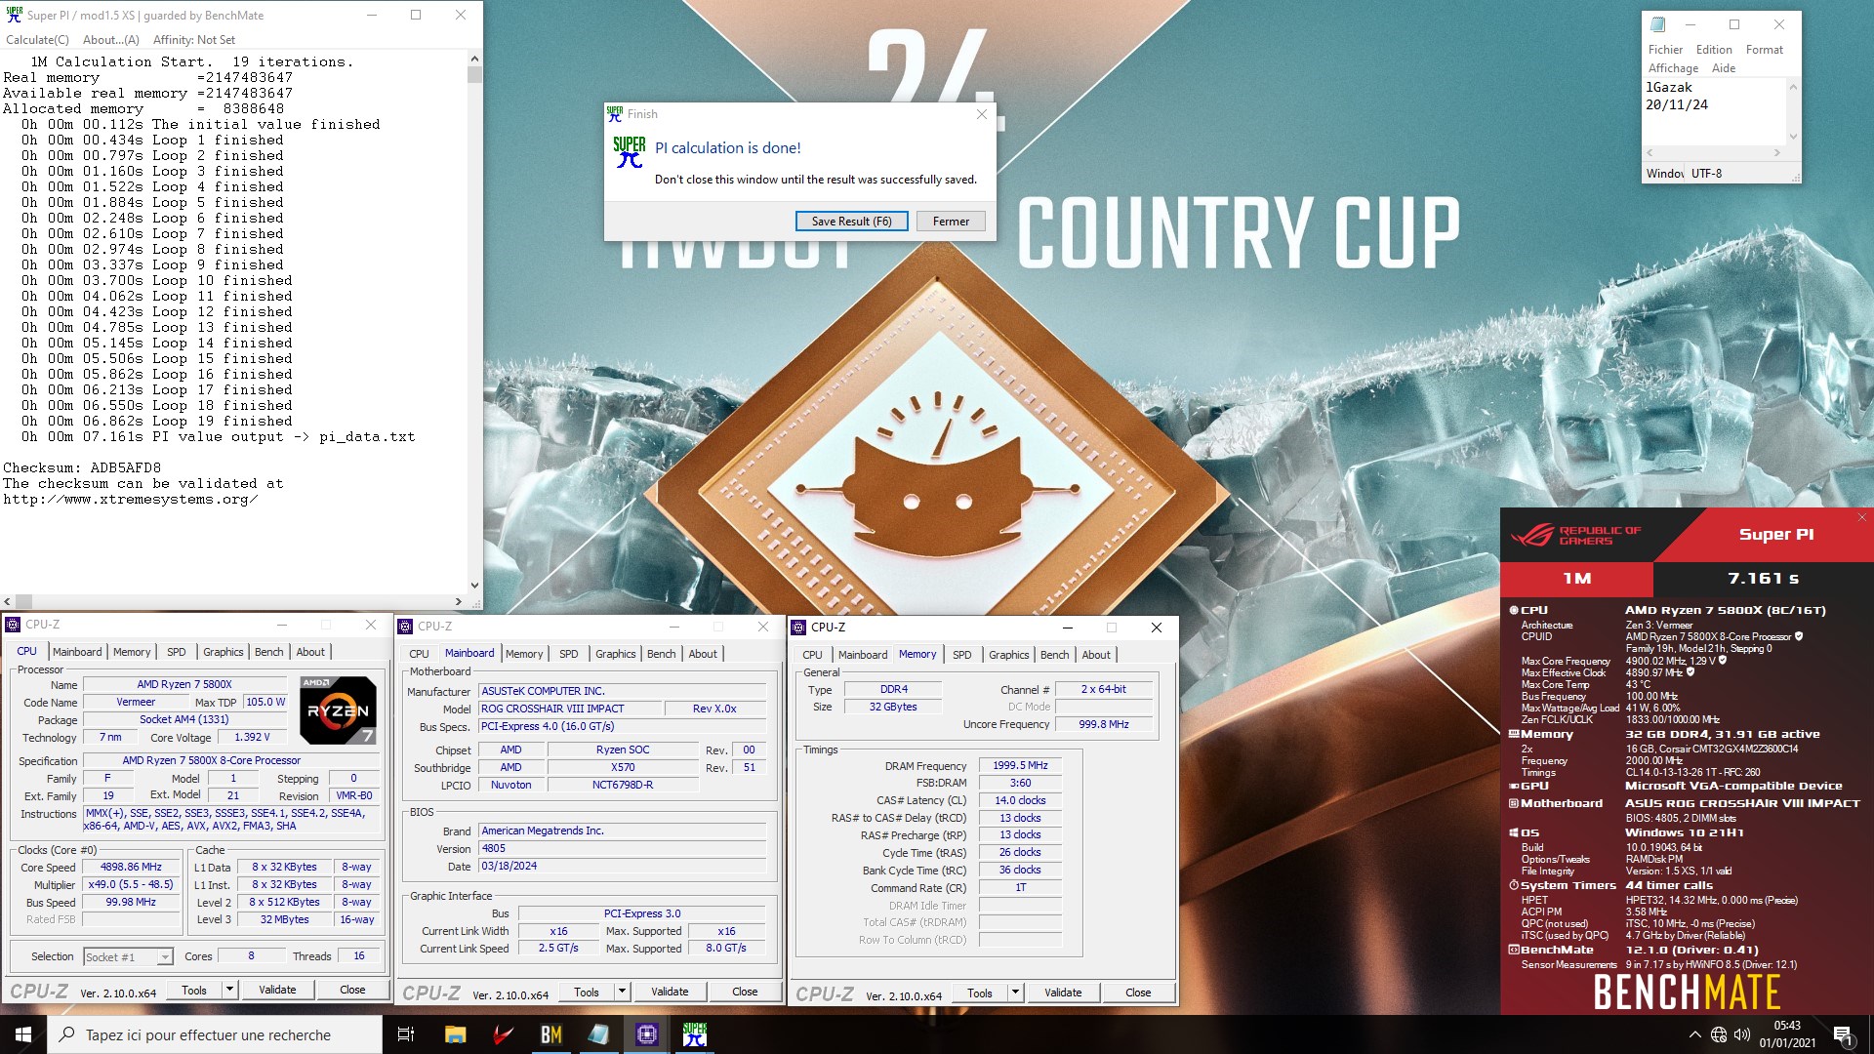
Task: Click the Checksum: ADB5AFD8 line
Action: [82, 467]
